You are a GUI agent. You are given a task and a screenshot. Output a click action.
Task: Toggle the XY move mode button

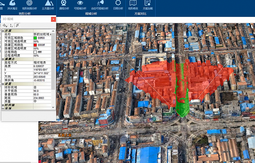pos(5,25)
